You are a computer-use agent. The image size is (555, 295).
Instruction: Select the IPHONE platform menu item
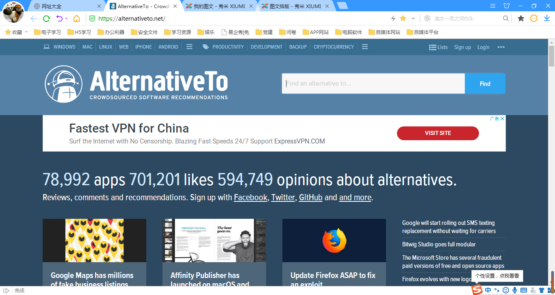tap(143, 47)
